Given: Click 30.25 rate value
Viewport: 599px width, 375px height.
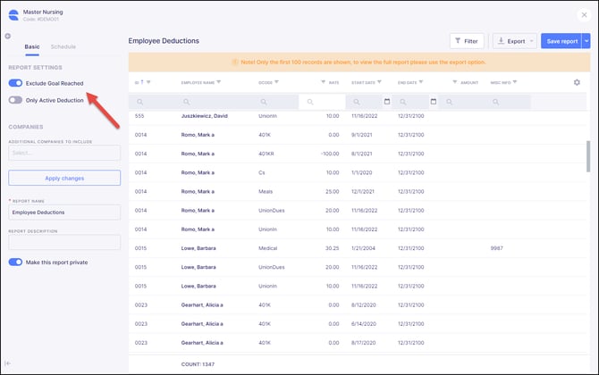Looking at the screenshot, I should click(x=333, y=248).
